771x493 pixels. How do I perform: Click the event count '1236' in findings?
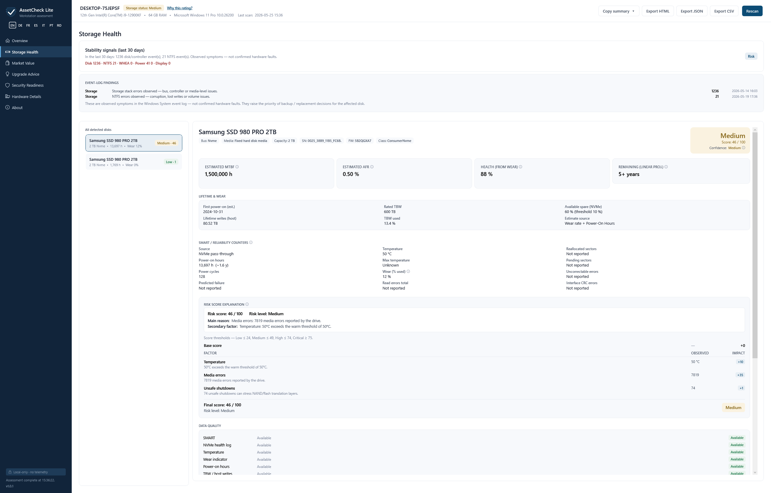coord(715,91)
